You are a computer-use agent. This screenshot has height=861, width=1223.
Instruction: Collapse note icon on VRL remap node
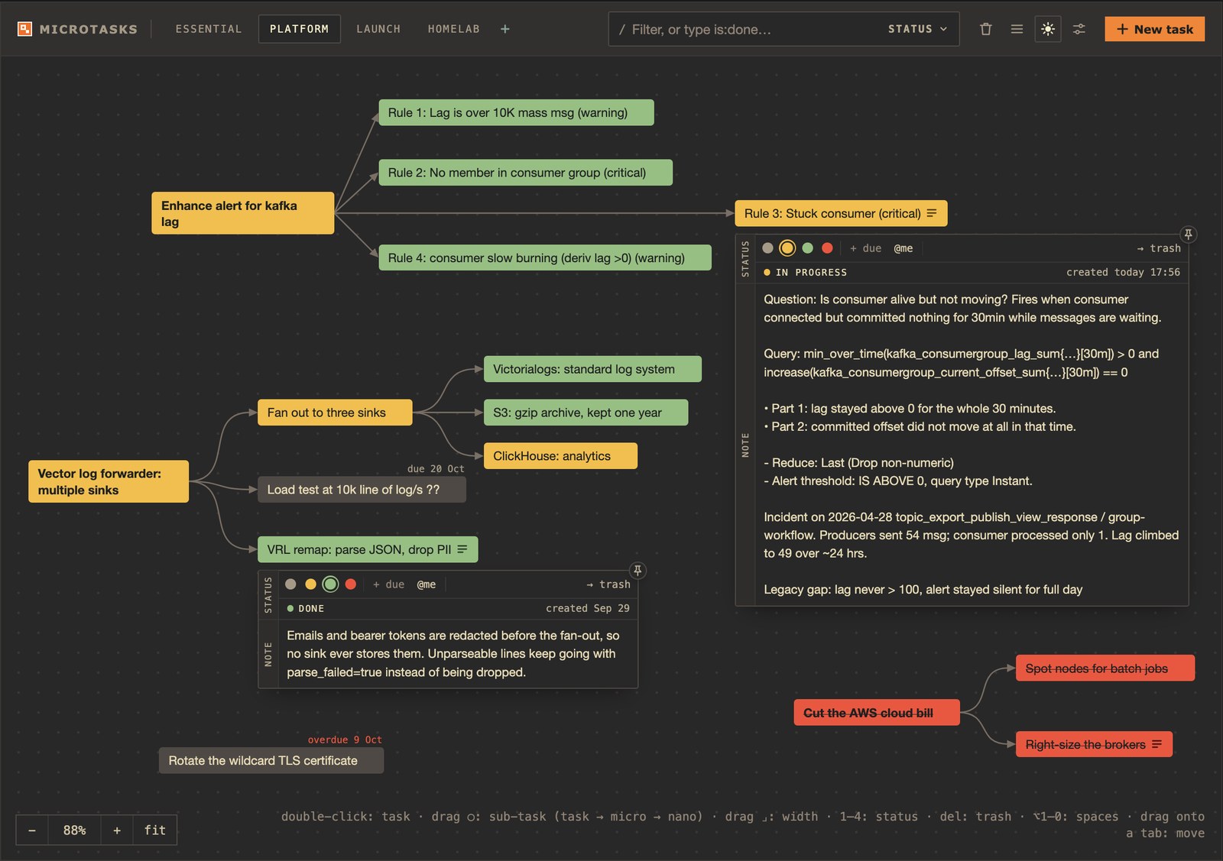pos(462,549)
